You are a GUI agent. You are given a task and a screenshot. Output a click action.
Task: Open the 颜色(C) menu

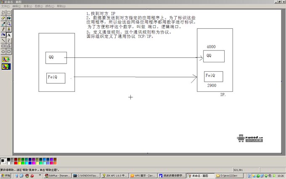click(50, 6)
